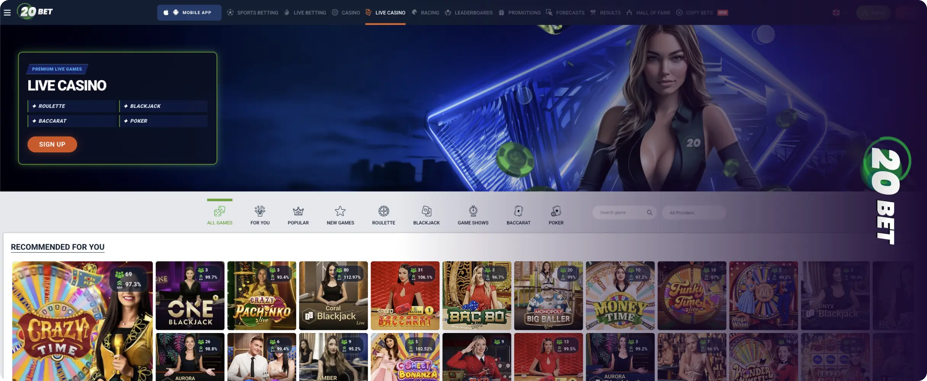Select the Poker category icon
927x381 pixels.
click(x=556, y=211)
